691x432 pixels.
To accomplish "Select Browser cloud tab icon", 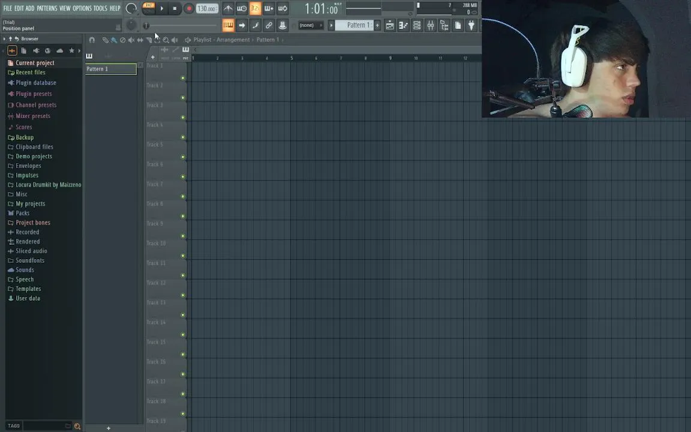I will [x=59, y=50].
